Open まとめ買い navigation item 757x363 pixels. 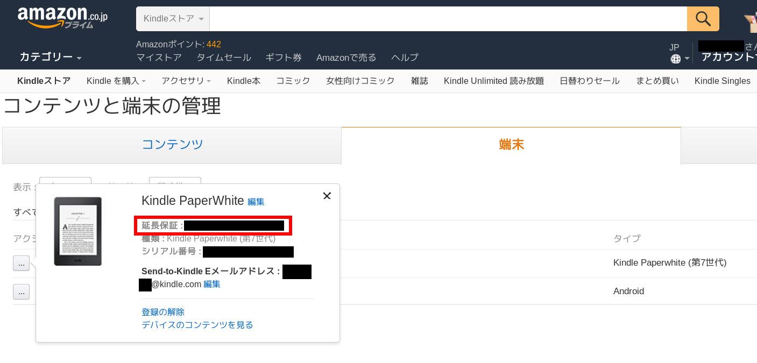(x=657, y=81)
